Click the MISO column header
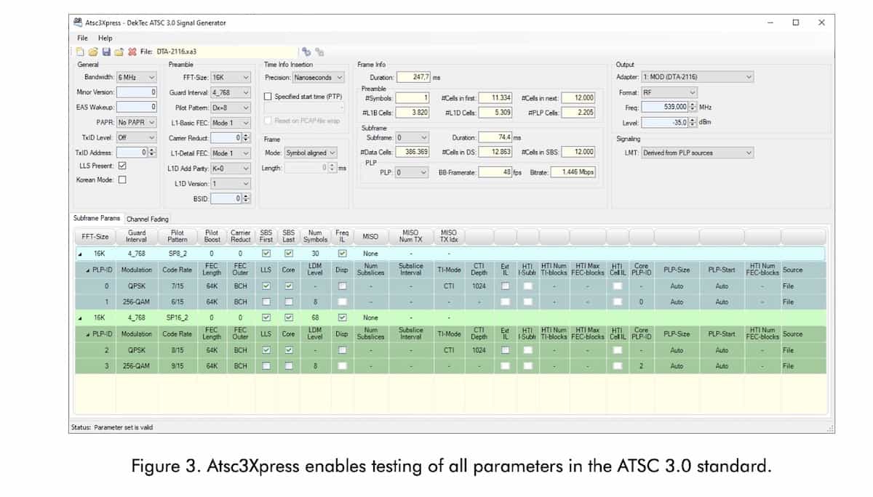Viewport: 873px width, 497px height. click(370, 236)
